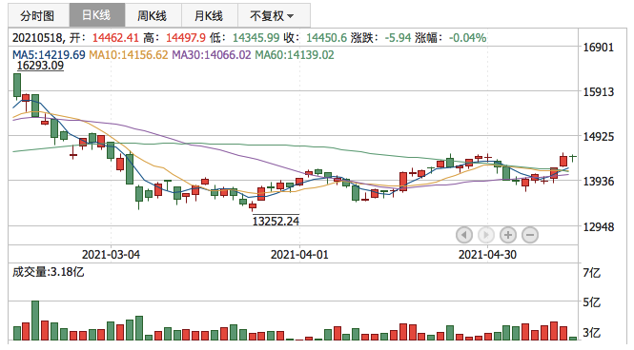
Task: Click the 13252.24 low price label
Action: (x=276, y=221)
